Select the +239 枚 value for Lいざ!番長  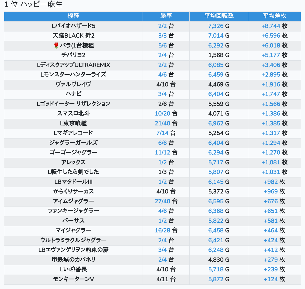pyautogui.click(x=274, y=270)
